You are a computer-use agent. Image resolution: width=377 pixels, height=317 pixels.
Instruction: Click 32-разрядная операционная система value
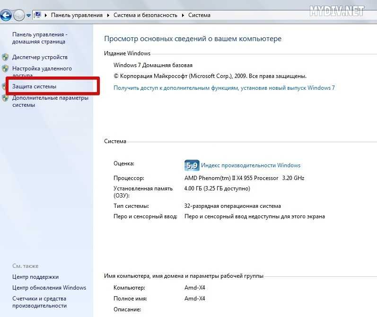[x=233, y=206]
